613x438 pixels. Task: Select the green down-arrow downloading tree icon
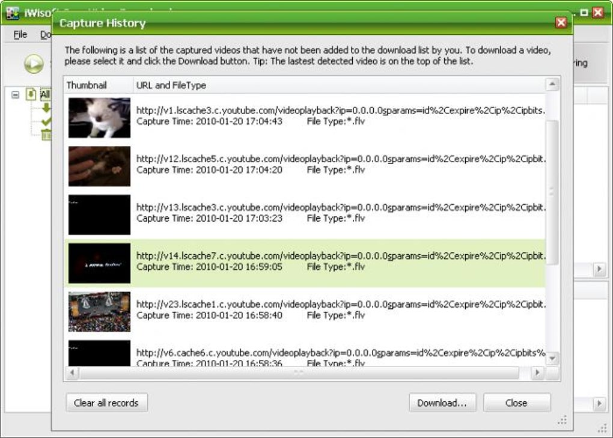pos(46,108)
